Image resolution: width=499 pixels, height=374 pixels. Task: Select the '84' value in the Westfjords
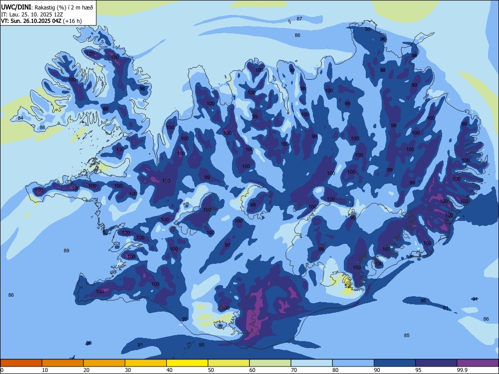[x=20, y=118]
